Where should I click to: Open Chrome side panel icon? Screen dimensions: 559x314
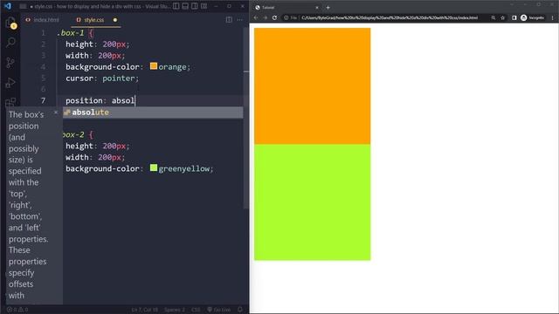(514, 17)
